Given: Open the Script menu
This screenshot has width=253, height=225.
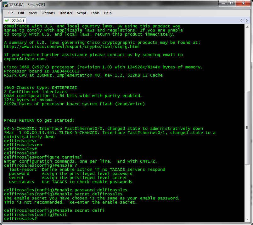Looking at the screenshot, I should pos(82,13).
